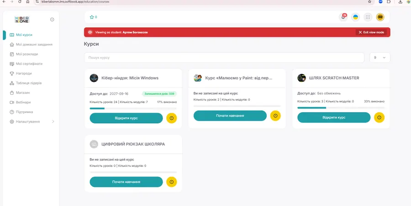Collapse sidebar using the circle icon by the logo
The image size is (411, 206).
[x=52, y=20]
